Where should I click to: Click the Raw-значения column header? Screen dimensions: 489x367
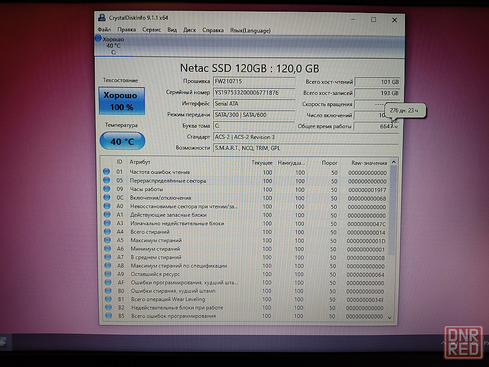369,163
